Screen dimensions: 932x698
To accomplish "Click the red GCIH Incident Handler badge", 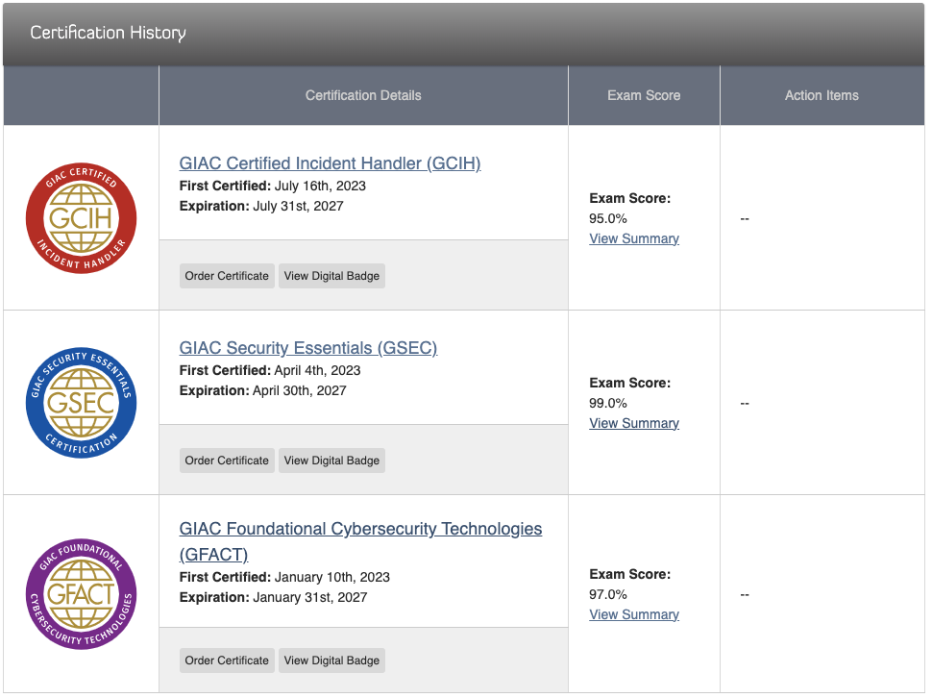I will pos(81,218).
